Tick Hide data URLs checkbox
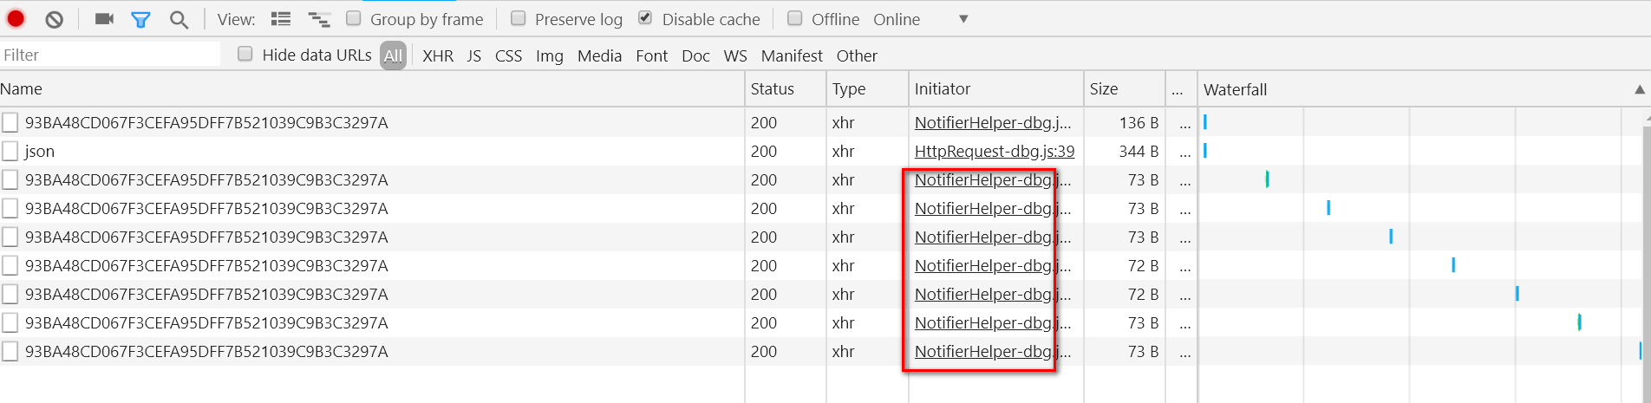The width and height of the screenshot is (1651, 403). coord(245,54)
